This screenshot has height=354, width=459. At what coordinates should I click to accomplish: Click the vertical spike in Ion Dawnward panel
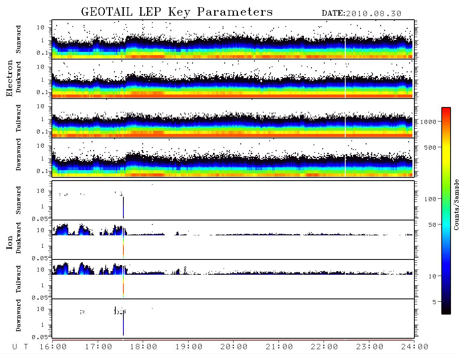click(x=123, y=323)
